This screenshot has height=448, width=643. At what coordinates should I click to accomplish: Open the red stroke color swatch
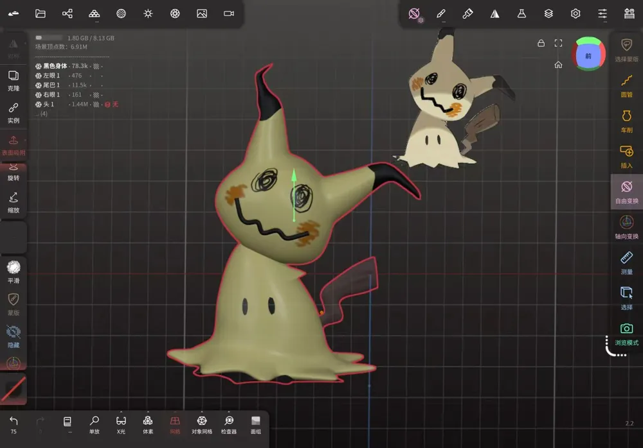[13, 389]
